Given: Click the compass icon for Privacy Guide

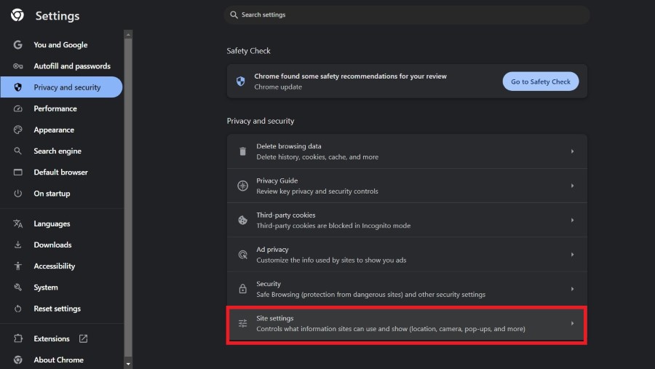Looking at the screenshot, I should pos(242,186).
